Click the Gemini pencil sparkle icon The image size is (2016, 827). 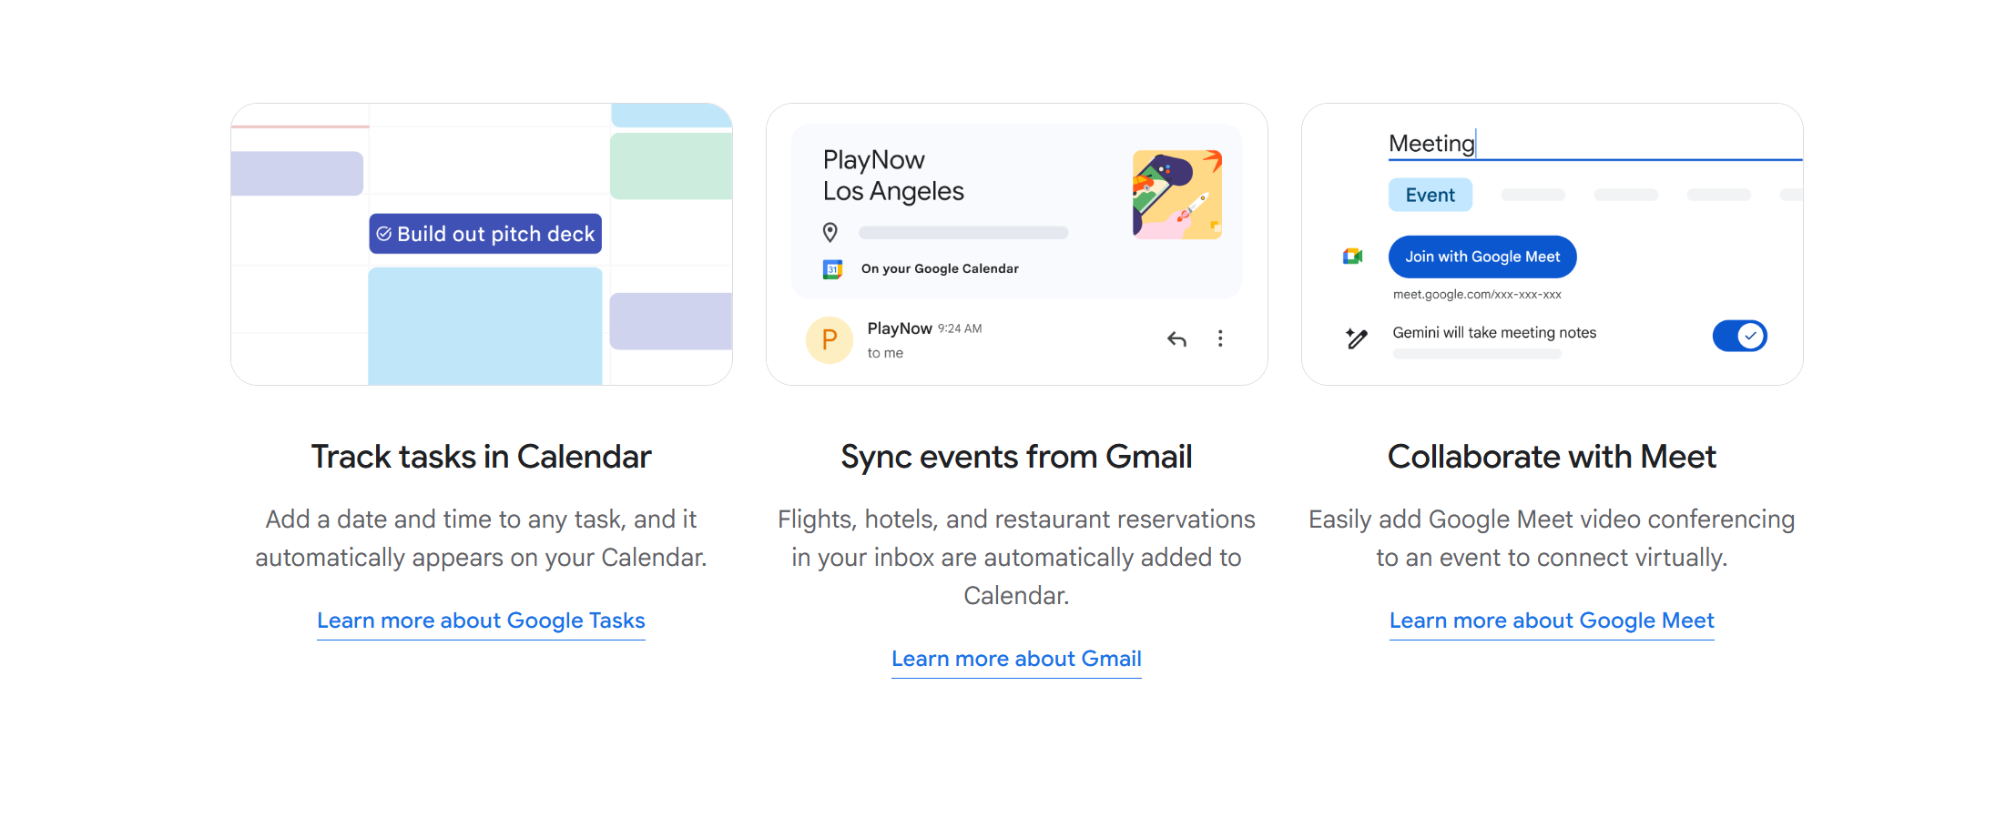(1357, 338)
